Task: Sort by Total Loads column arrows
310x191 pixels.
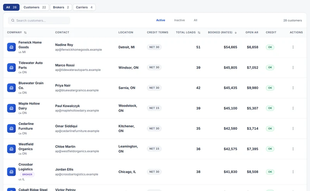Action: click(199, 33)
